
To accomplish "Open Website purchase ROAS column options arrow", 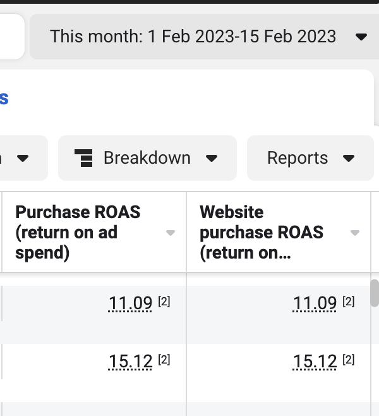I will pos(355,233).
